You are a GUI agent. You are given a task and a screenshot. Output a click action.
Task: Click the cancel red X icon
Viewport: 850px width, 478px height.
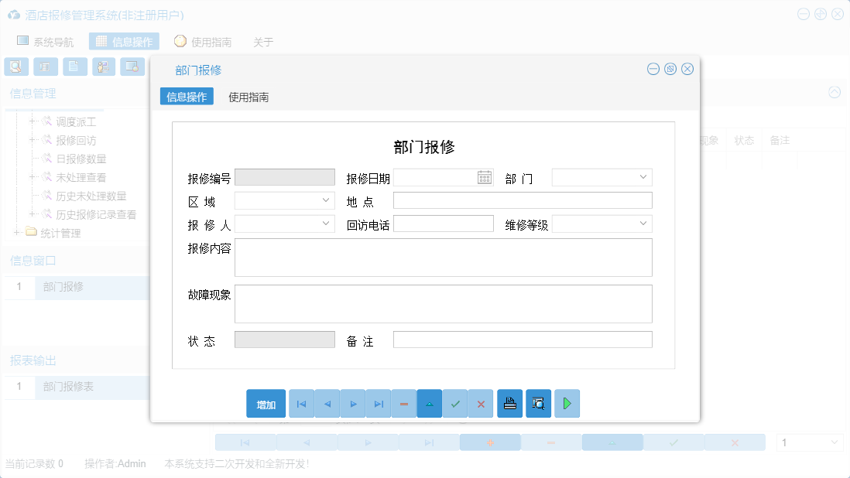point(481,403)
